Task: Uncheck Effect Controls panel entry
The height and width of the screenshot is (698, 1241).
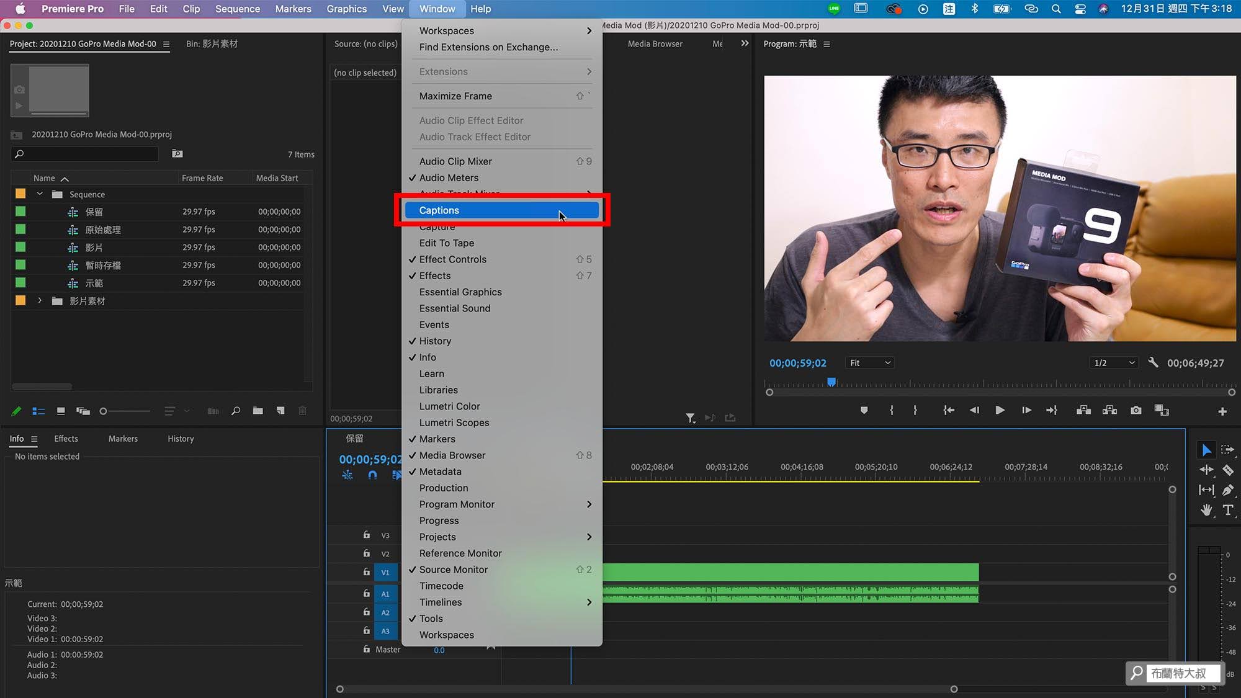Action: click(x=452, y=259)
